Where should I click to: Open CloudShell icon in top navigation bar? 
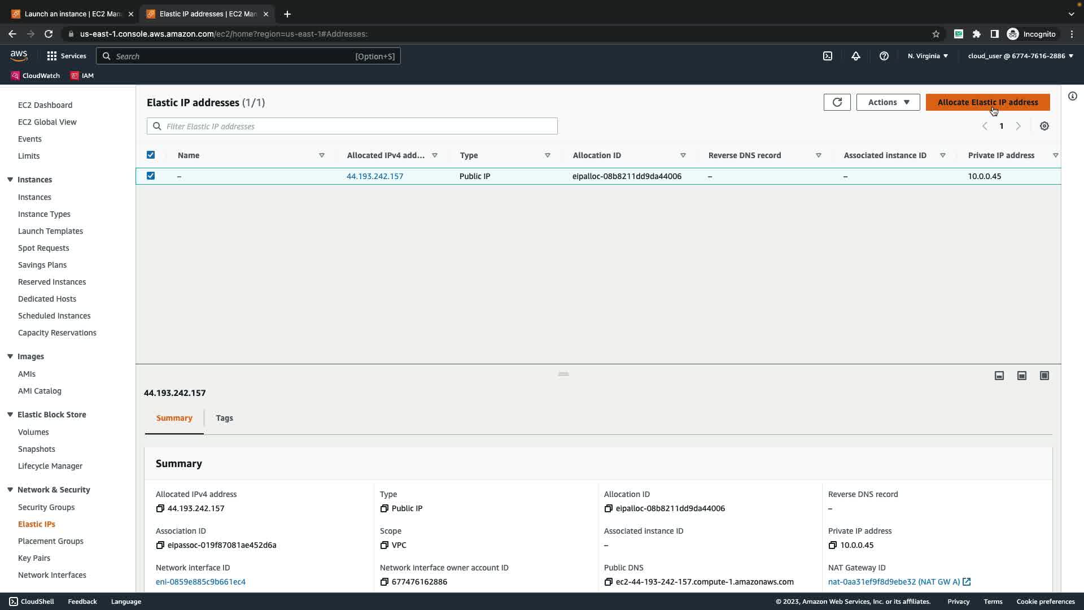(x=828, y=56)
